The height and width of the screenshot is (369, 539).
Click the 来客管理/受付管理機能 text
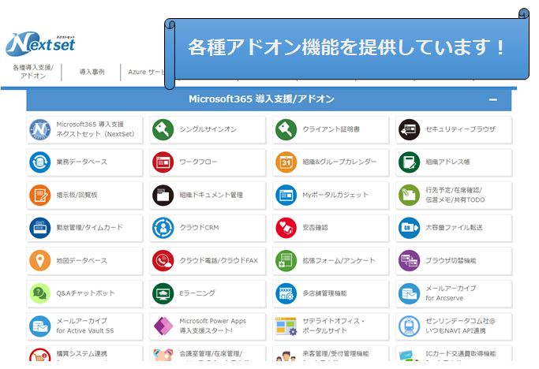(x=336, y=353)
